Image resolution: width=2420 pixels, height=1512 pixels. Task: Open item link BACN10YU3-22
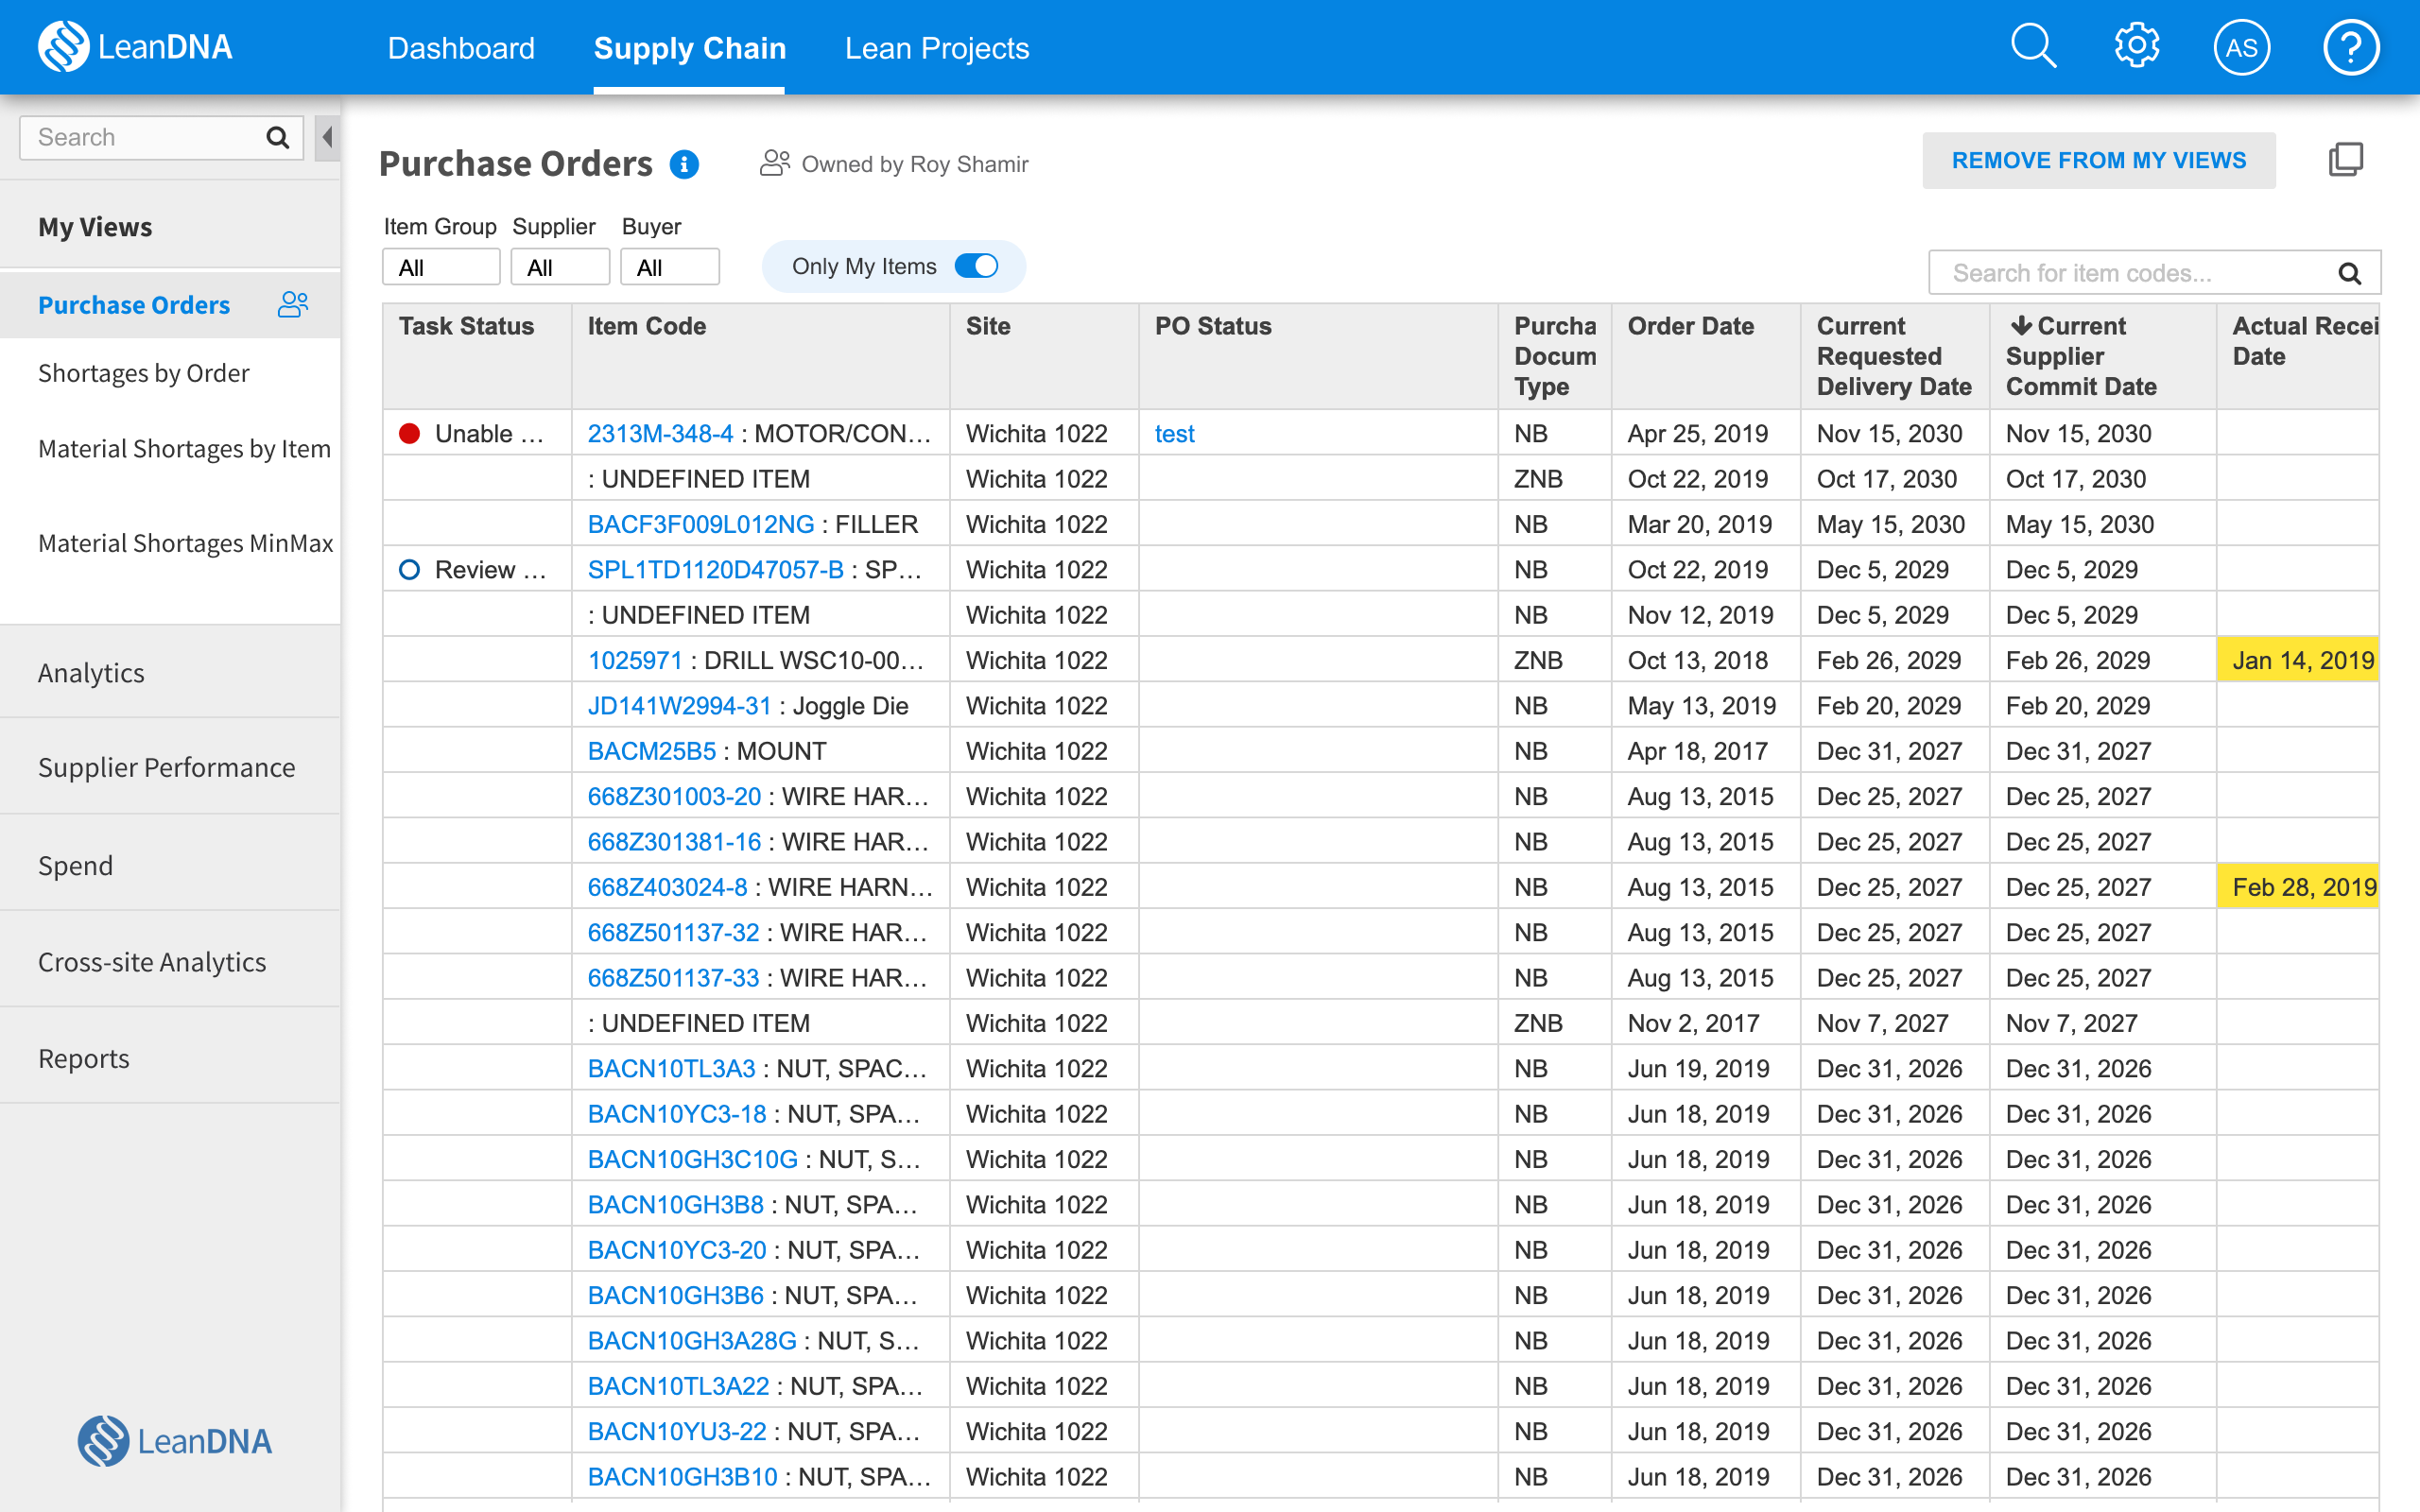[677, 1431]
